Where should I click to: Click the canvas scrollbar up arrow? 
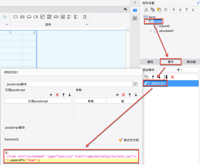[128, 30]
